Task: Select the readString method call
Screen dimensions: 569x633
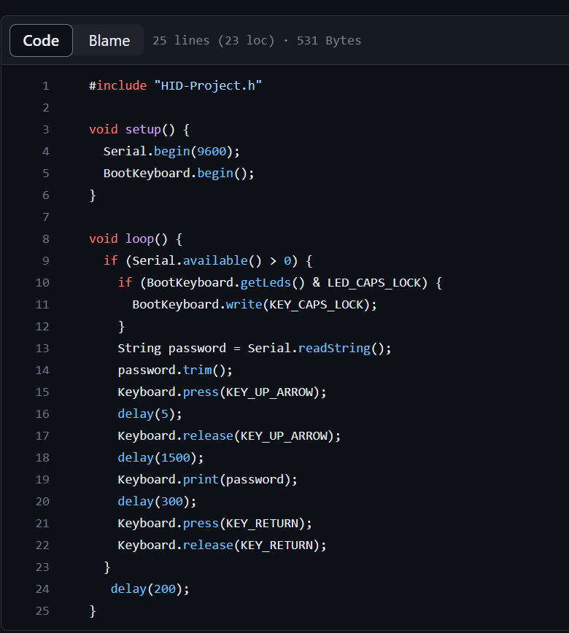Action: tap(333, 348)
